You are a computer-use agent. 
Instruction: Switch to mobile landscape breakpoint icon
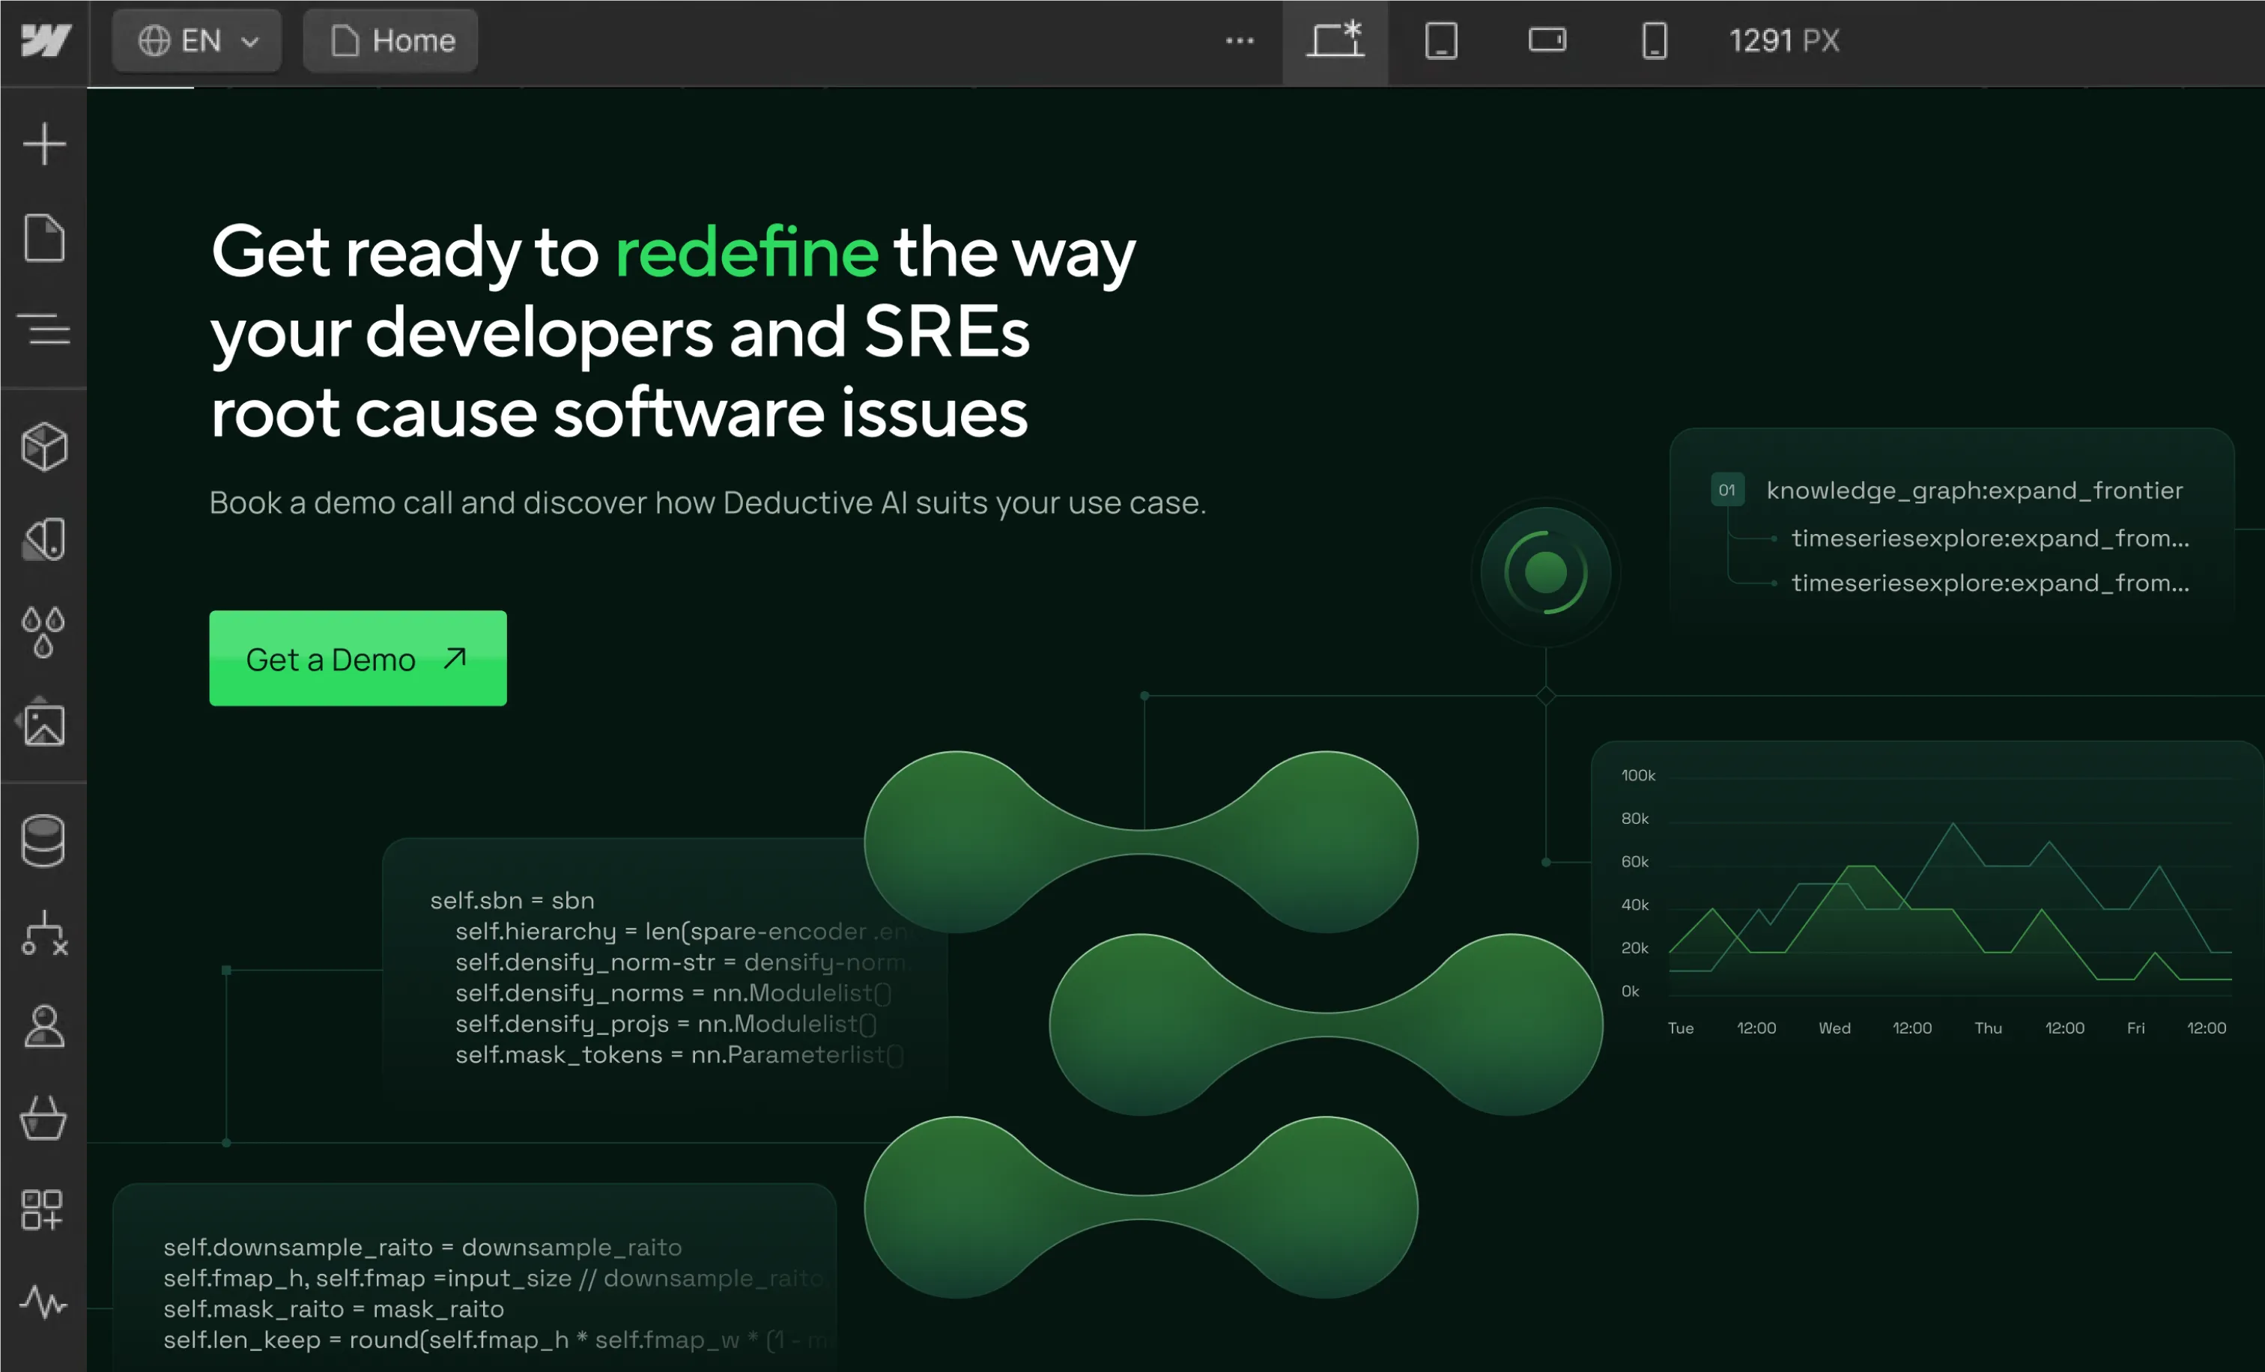click(x=1548, y=40)
